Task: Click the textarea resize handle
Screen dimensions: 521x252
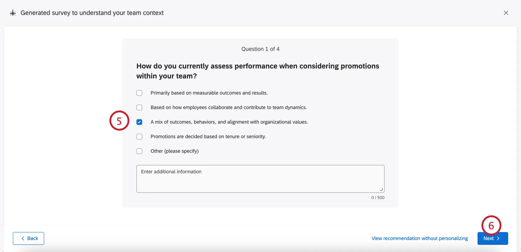Action: click(381, 189)
